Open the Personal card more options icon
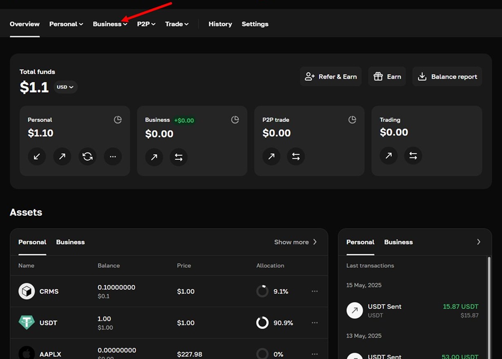The image size is (502, 359). point(113,157)
